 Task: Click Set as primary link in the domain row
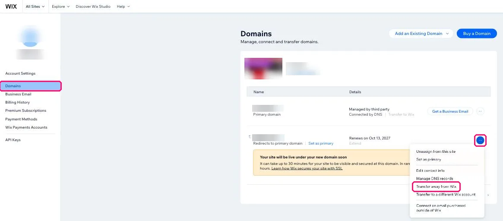321,143
